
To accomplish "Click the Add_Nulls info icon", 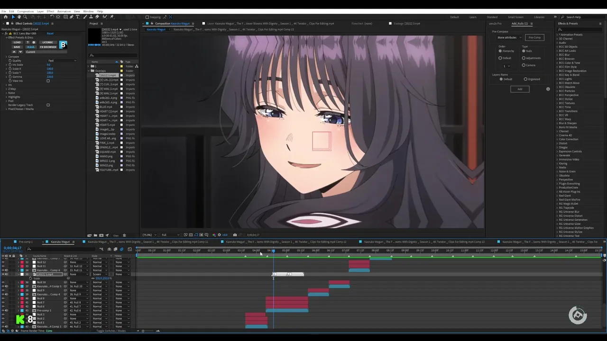I will pos(548,89).
